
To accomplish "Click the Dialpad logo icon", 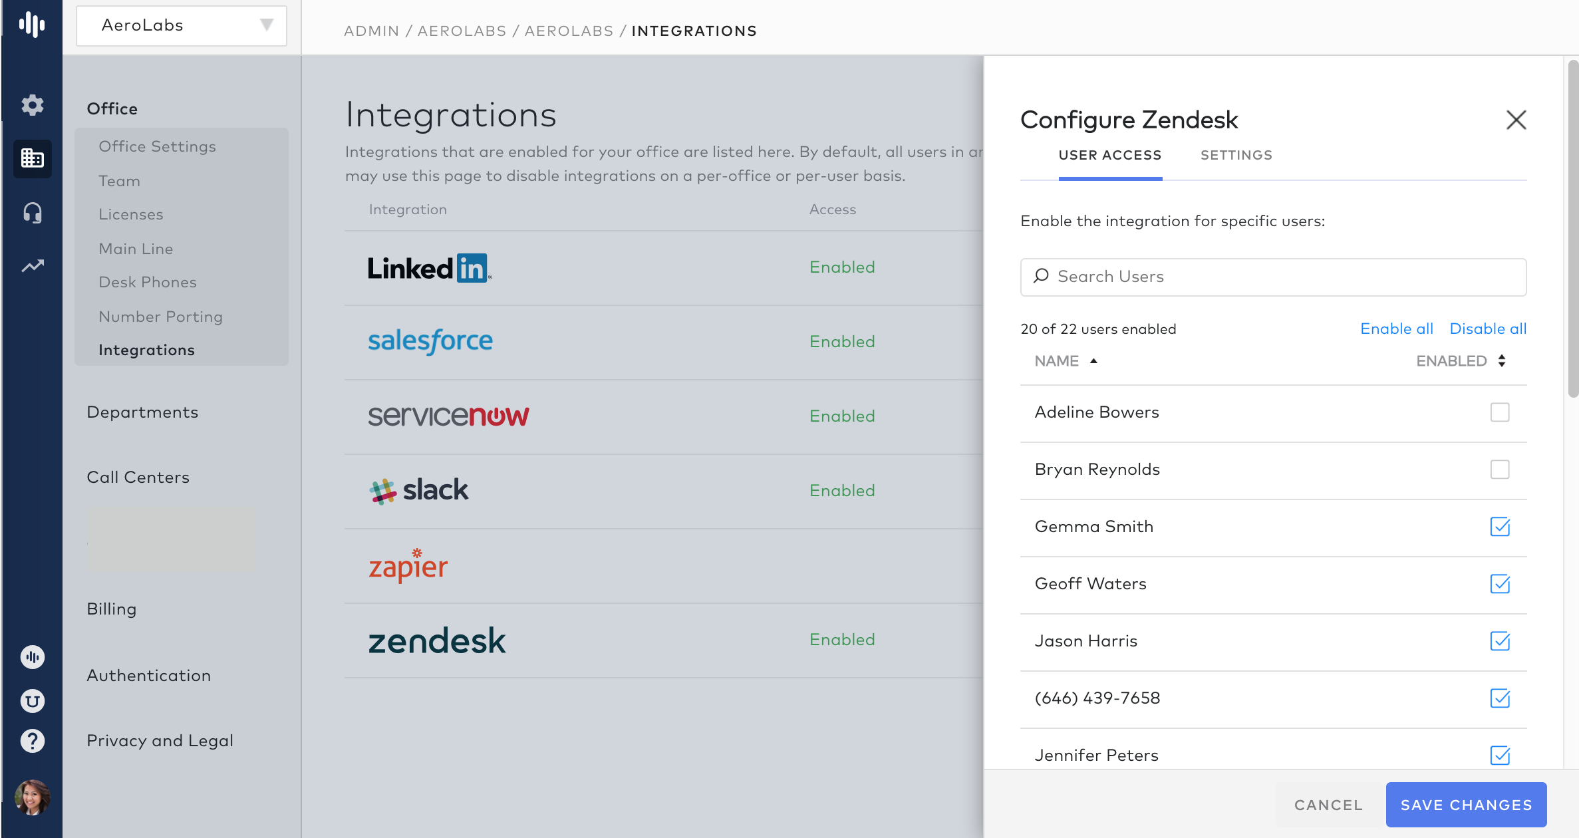I will (32, 25).
